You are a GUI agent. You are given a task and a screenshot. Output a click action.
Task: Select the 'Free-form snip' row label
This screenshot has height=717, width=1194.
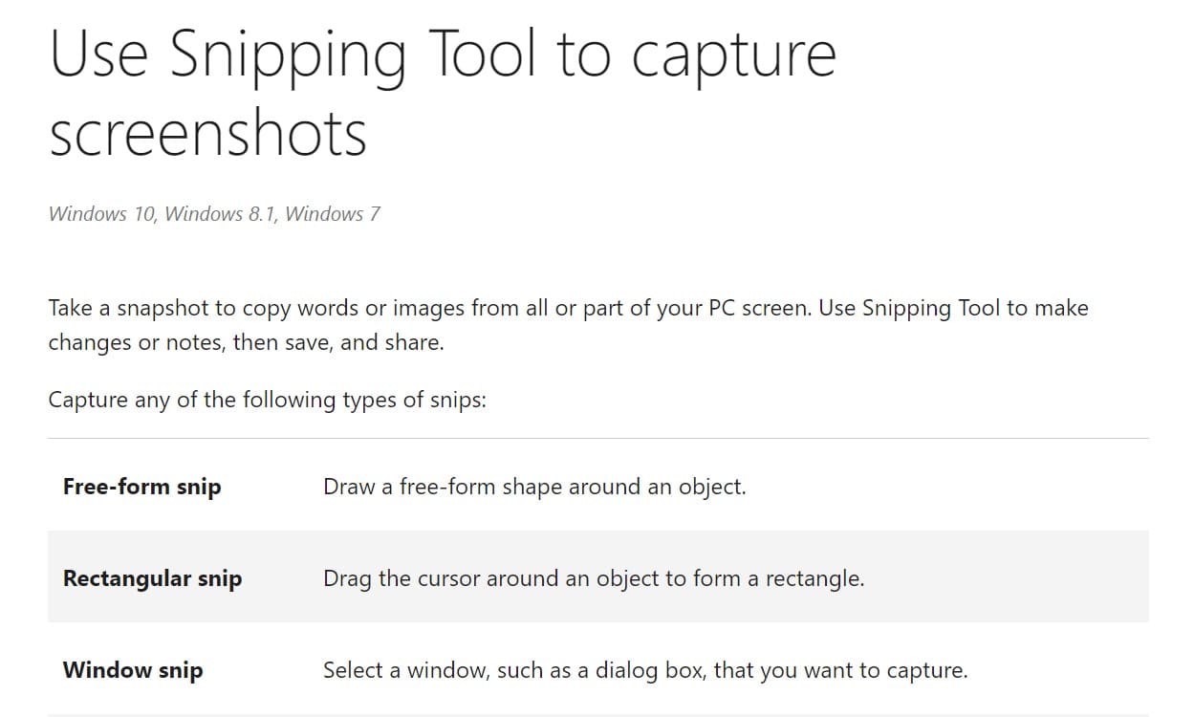click(x=141, y=487)
